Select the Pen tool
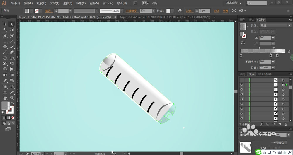293x155 pixels. 5,35
